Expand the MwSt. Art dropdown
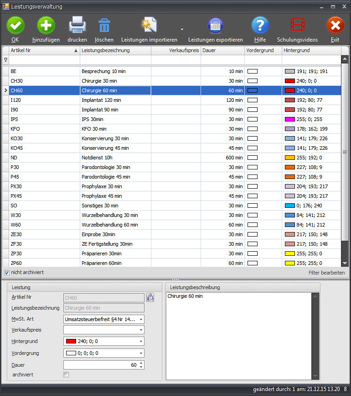This screenshot has width=351, height=396. pos(141,319)
